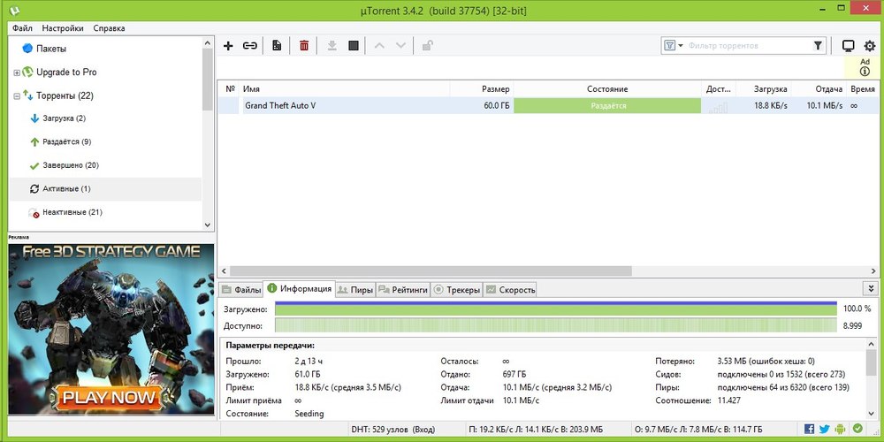
Task: Click Move Up Queue arrow icon
Action: [x=379, y=46]
